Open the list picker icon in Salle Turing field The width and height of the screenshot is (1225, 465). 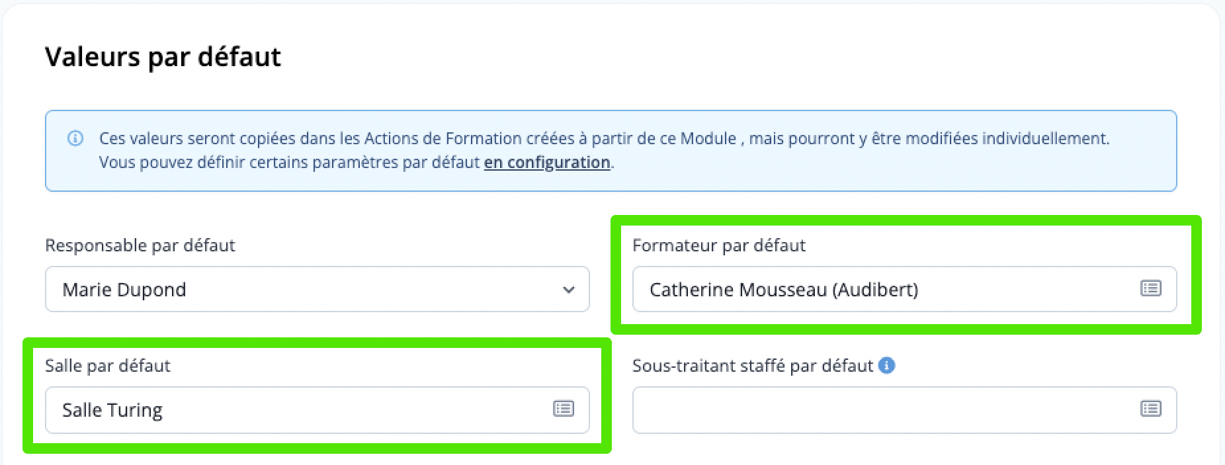(564, 409)
